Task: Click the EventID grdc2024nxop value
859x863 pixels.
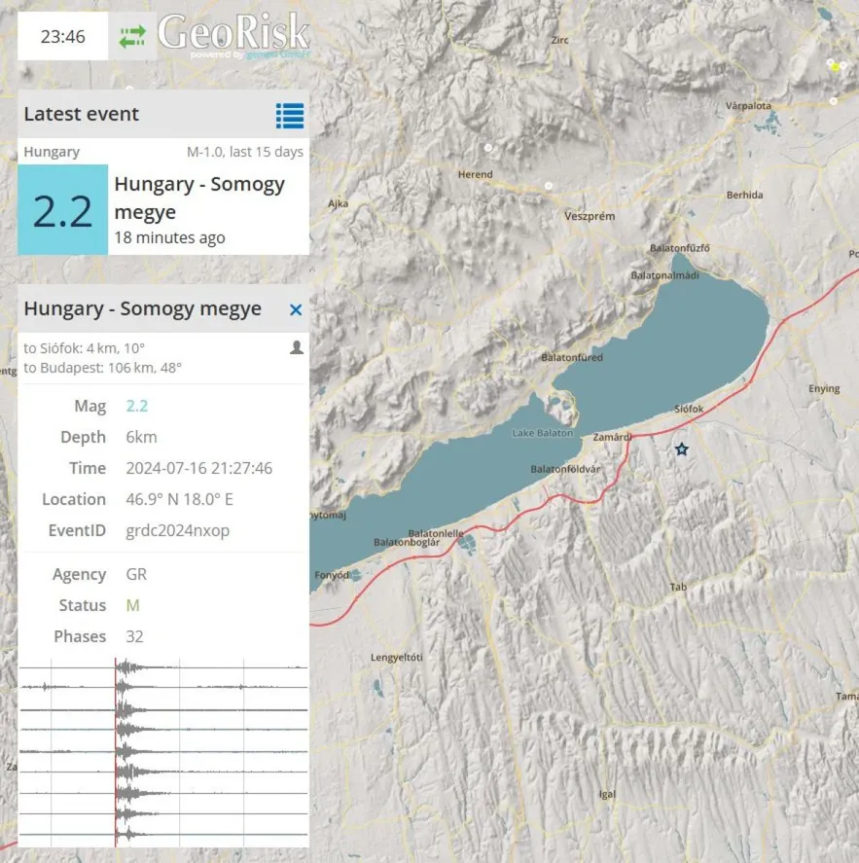Action: (x=178, y=530)
